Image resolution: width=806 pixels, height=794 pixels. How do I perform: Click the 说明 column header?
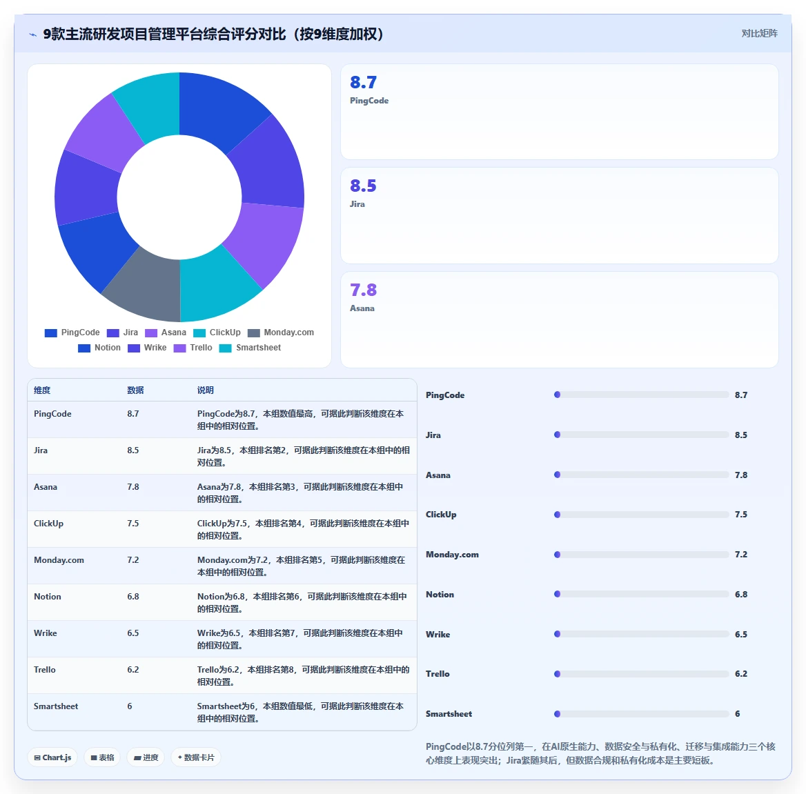[206, 390]
